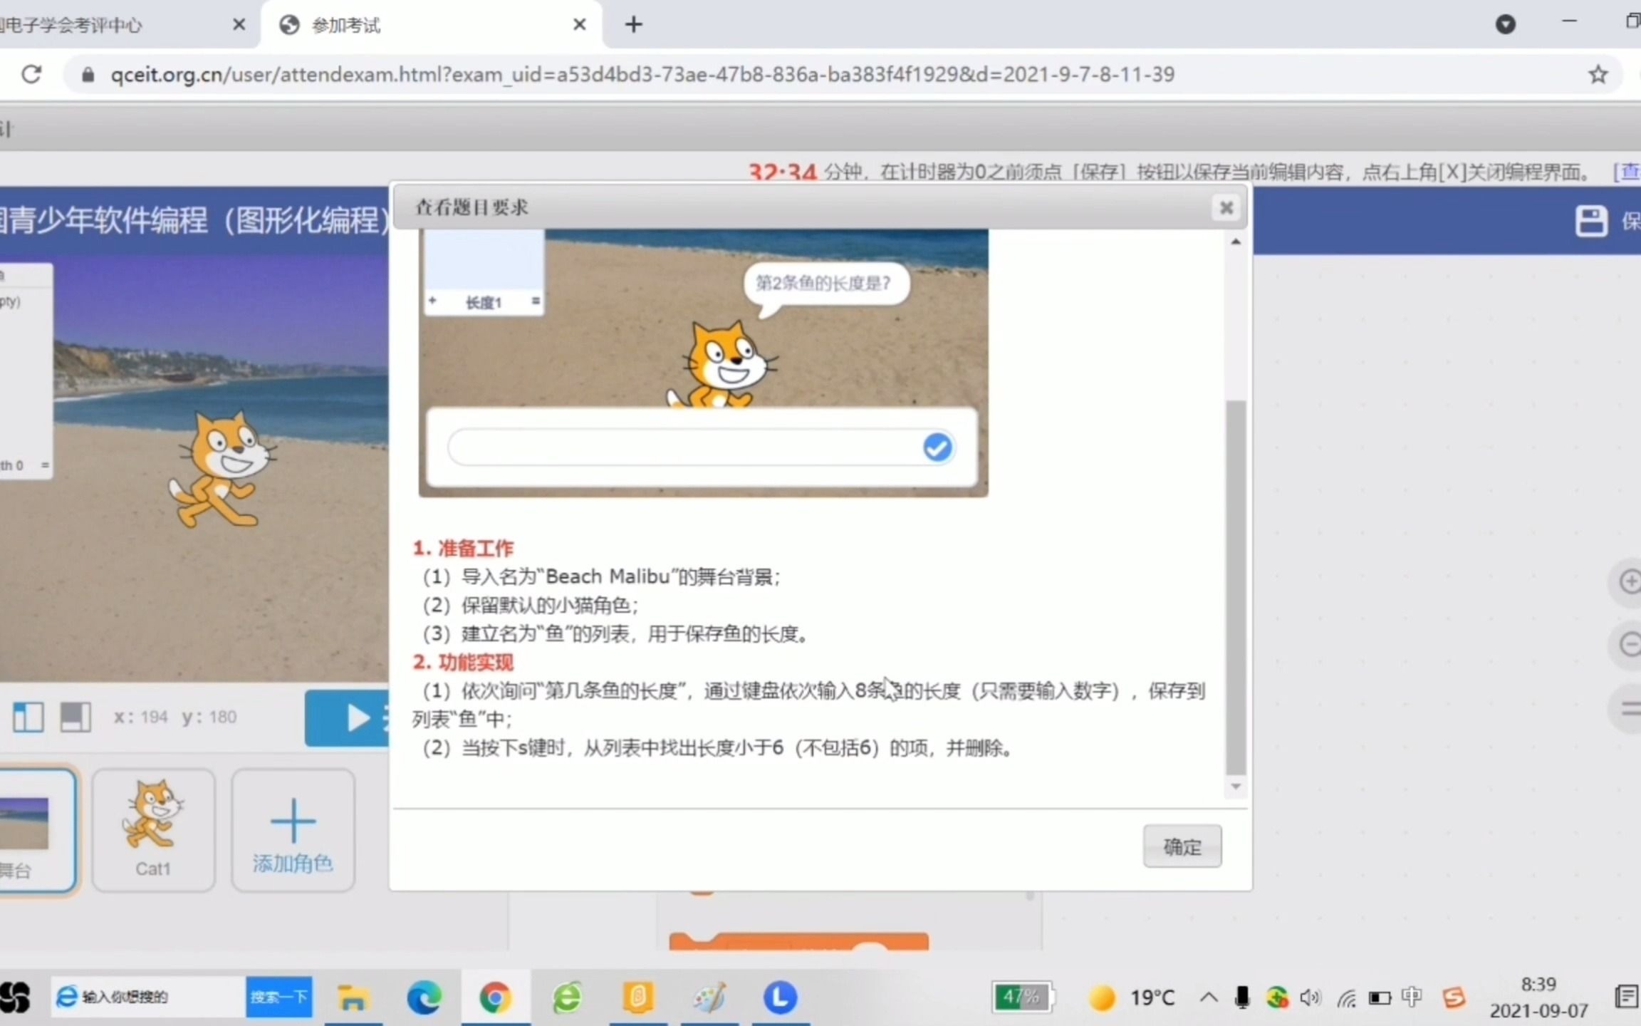Save the project using the save icon

[1593, 222]
